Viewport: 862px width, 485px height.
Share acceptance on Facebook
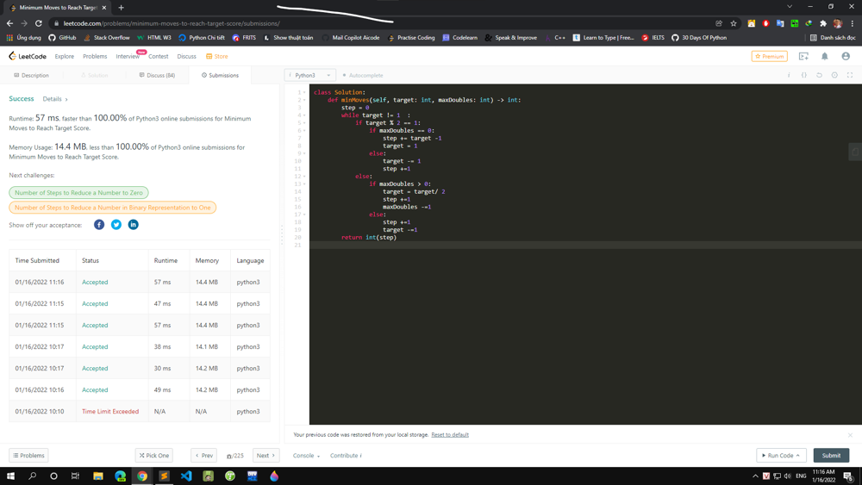(99, 225)
